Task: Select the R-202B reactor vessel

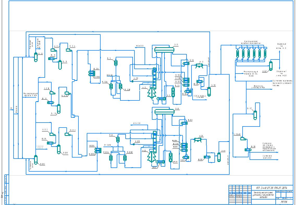Action: click(x=125, y=158)
